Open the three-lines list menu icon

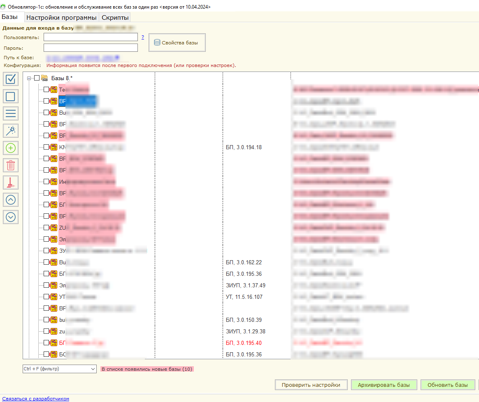click(x=11, y=113)
